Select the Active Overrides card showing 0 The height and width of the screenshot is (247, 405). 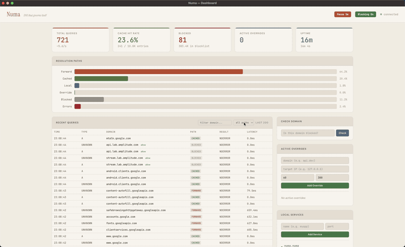[263, 40]
